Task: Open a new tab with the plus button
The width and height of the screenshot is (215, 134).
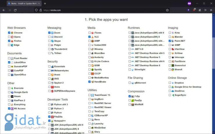Action: 45,3
